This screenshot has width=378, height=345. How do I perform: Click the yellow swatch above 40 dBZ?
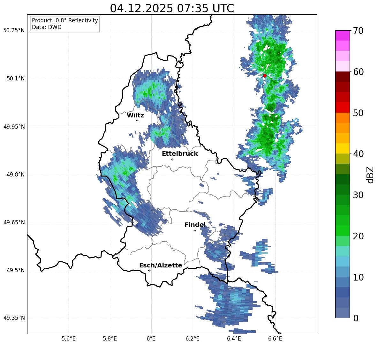[342, 148]
